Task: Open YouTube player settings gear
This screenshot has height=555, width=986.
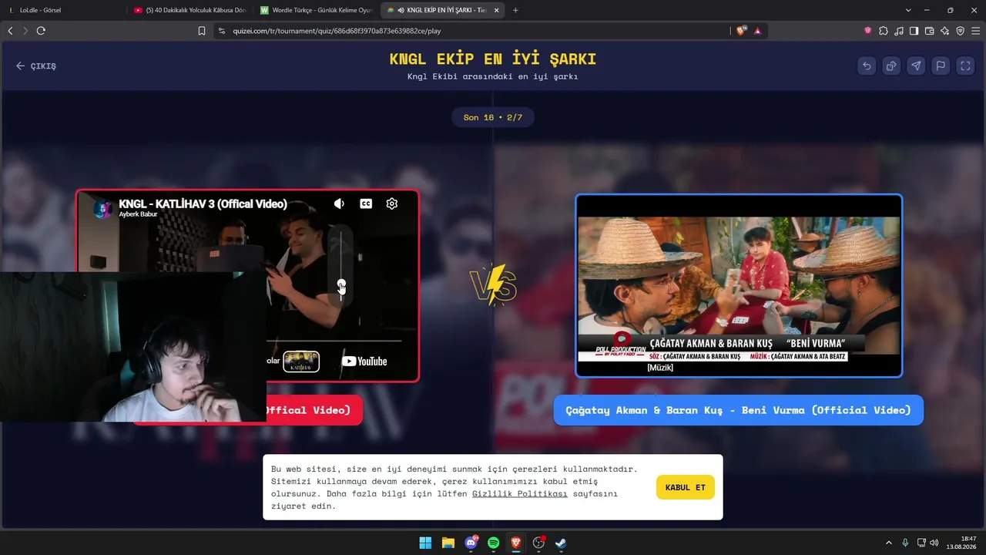Action: [x=392, y=203]
